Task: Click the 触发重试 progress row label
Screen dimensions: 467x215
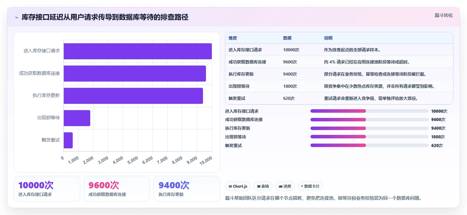Action: (x=233, y=146)
